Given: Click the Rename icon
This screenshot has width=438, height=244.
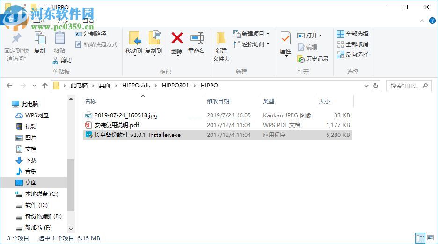Looking at the screenshot, I should pyautogui.click(x=197, y=38).
